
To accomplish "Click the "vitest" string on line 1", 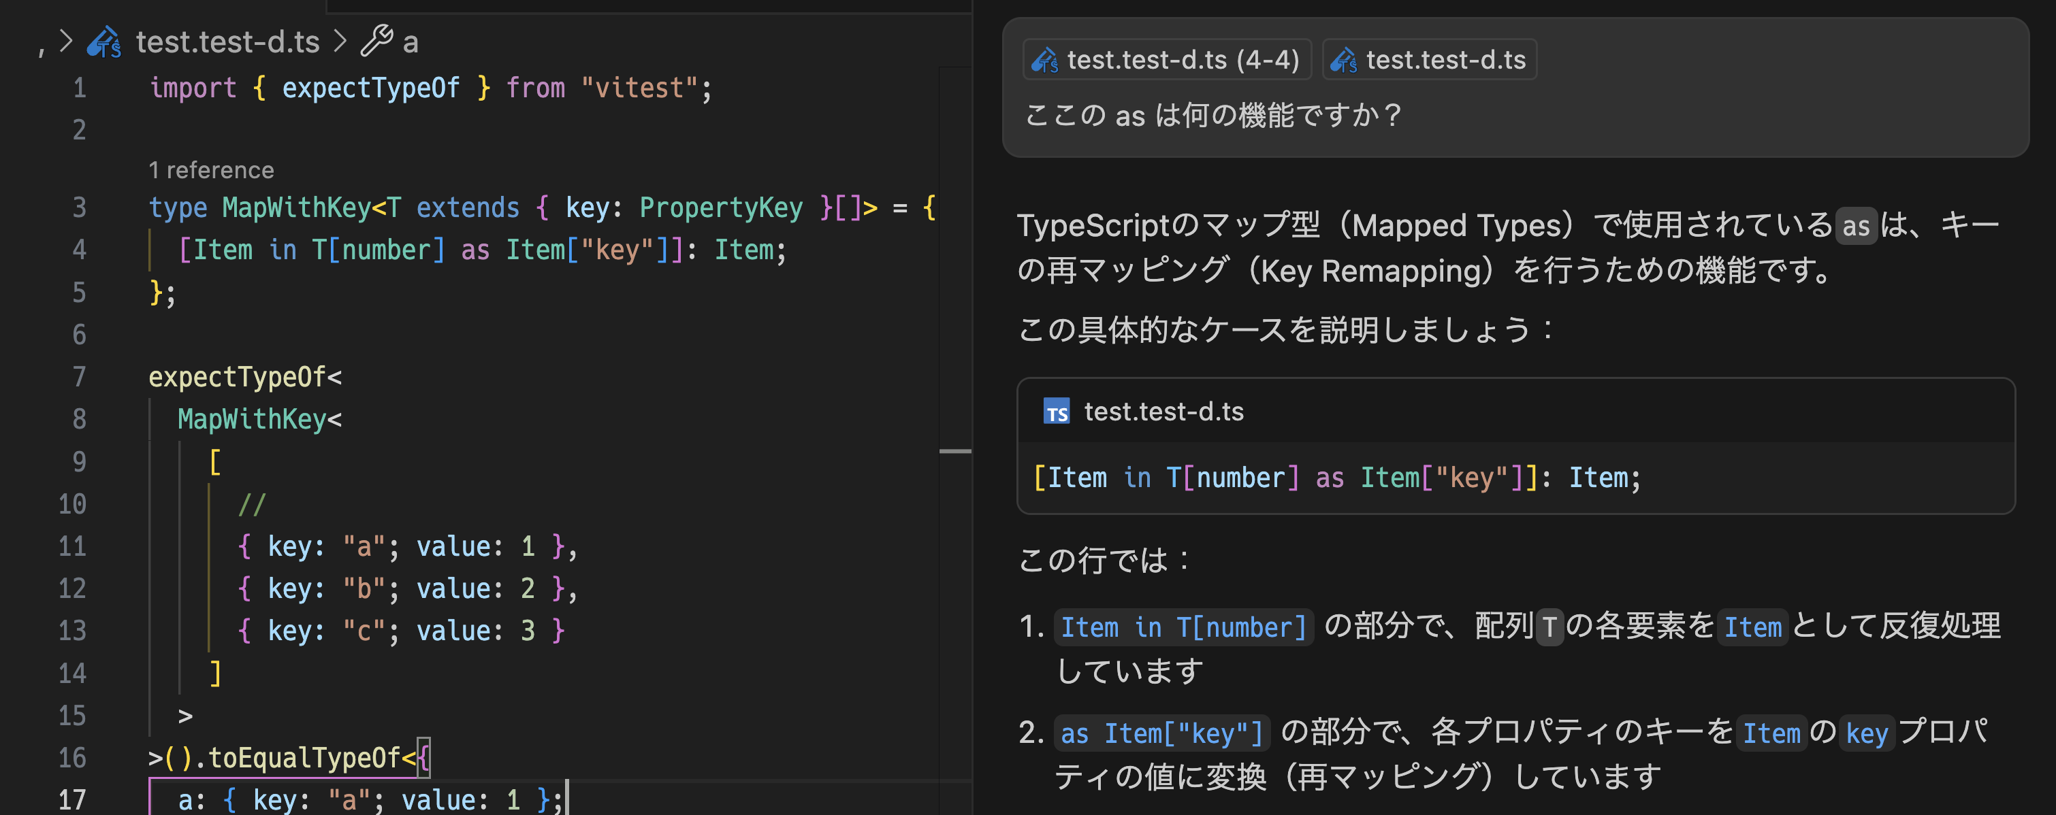I will pos(640,88).
